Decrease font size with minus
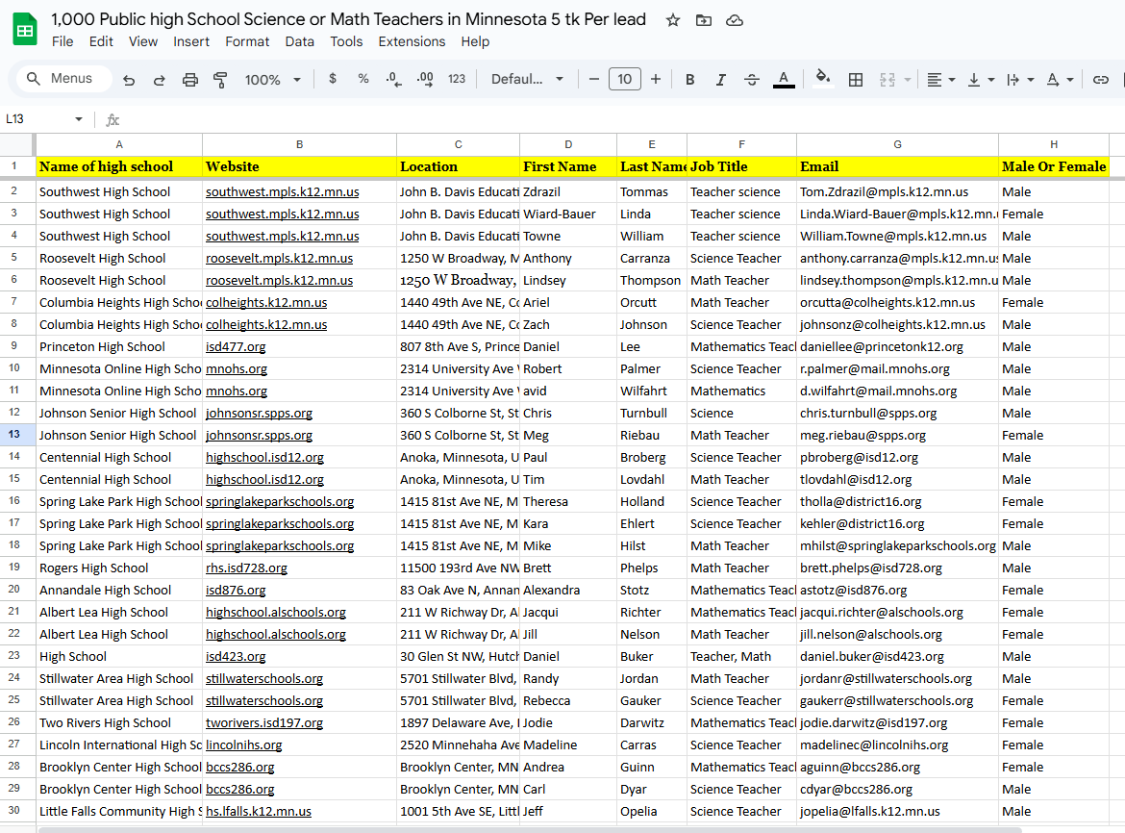Screen dimensions: 1125x833 coord(593,79)
